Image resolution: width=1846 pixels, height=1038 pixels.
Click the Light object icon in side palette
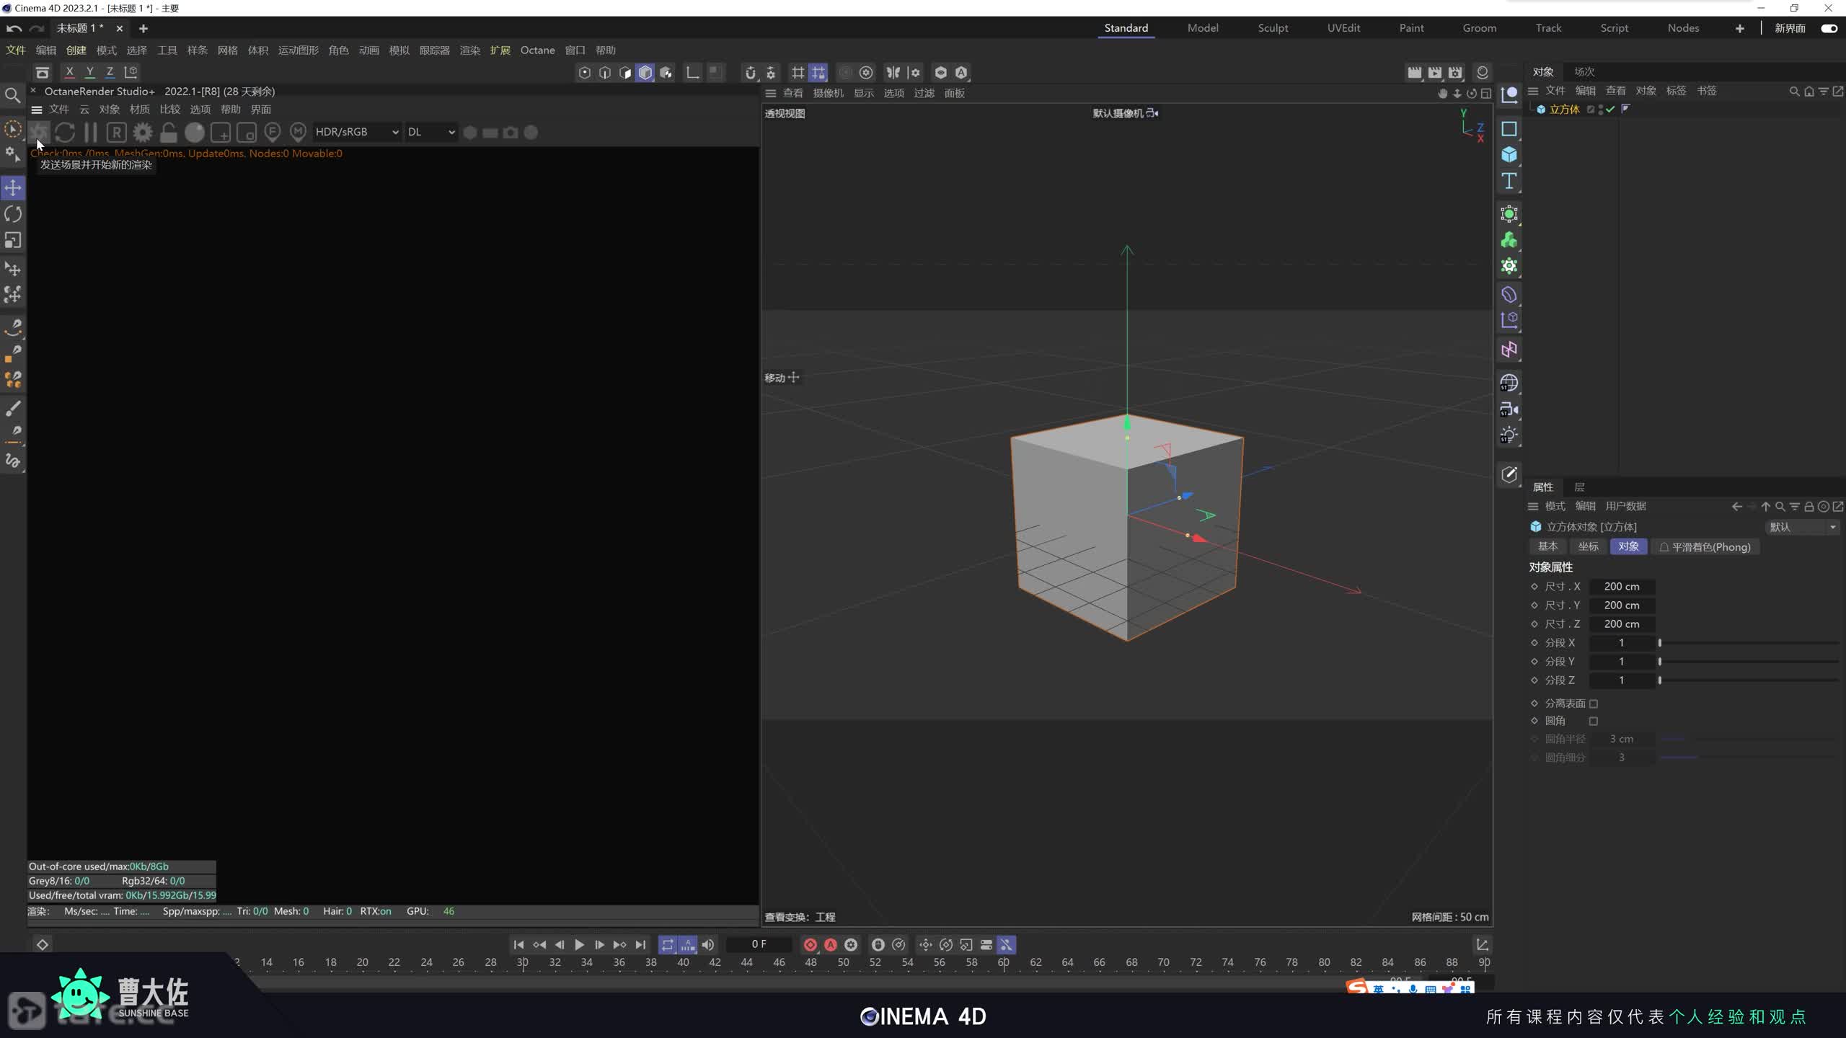[1509, 435]
